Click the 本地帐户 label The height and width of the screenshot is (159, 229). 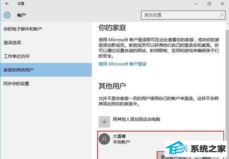pyautogui.click(x=121, y=142)
